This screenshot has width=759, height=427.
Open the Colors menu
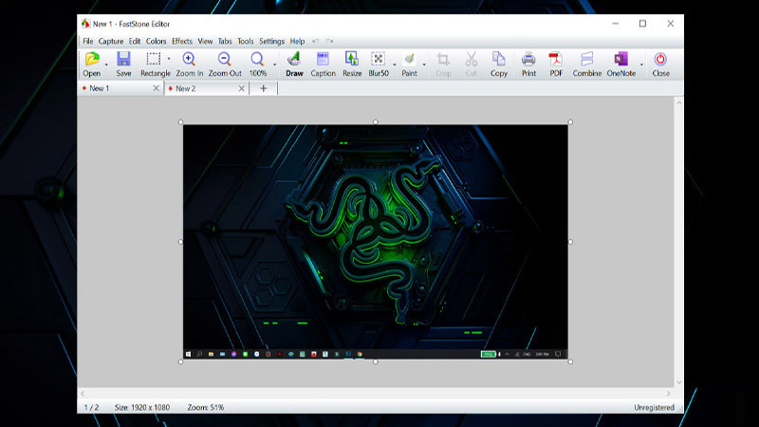pyautogui.click(x=156, y=41)
